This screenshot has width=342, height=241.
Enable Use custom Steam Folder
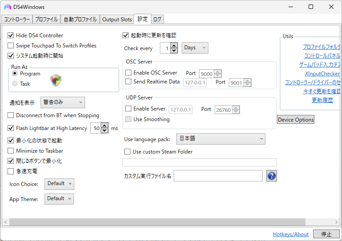click(x=127, y=151)
